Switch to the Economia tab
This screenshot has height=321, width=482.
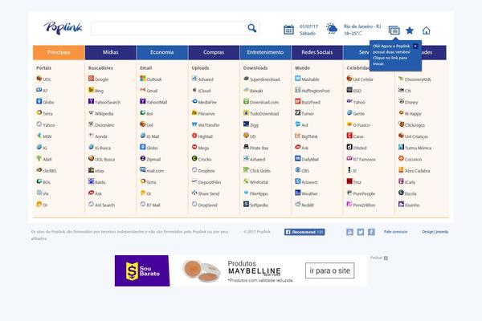162,52
